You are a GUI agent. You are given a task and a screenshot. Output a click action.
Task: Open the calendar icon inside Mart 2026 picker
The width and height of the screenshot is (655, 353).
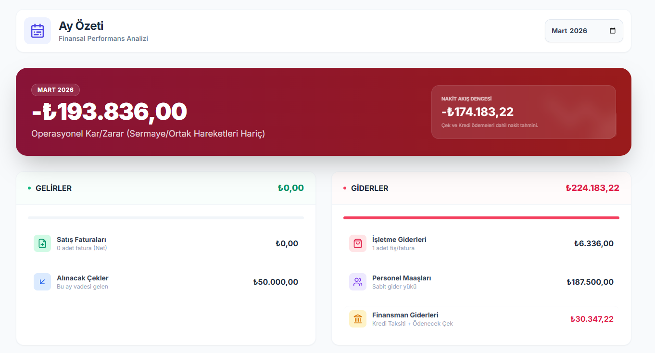point(612,30)
